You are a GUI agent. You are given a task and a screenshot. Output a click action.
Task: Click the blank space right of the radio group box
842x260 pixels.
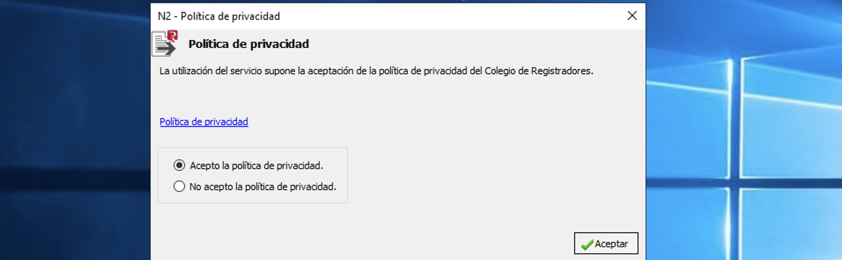click(484, 176)
